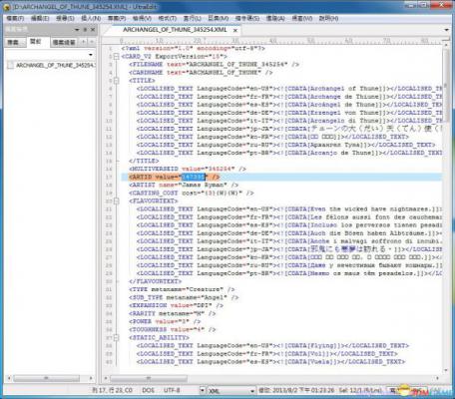Viewport: 455px width, 399px height.
Task: Click the side panel scroll left arrow
Action: [9, 378]
